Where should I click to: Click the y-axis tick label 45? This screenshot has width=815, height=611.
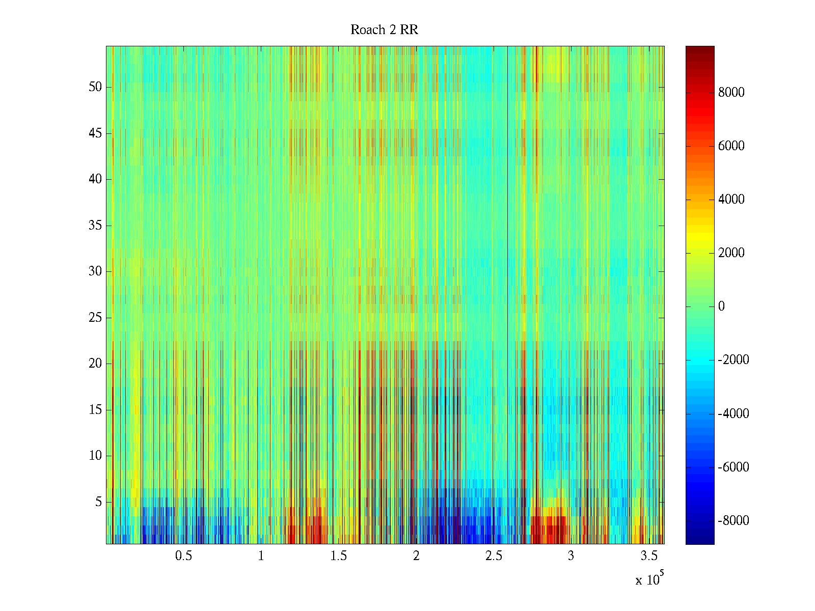[x=95, y=133]
